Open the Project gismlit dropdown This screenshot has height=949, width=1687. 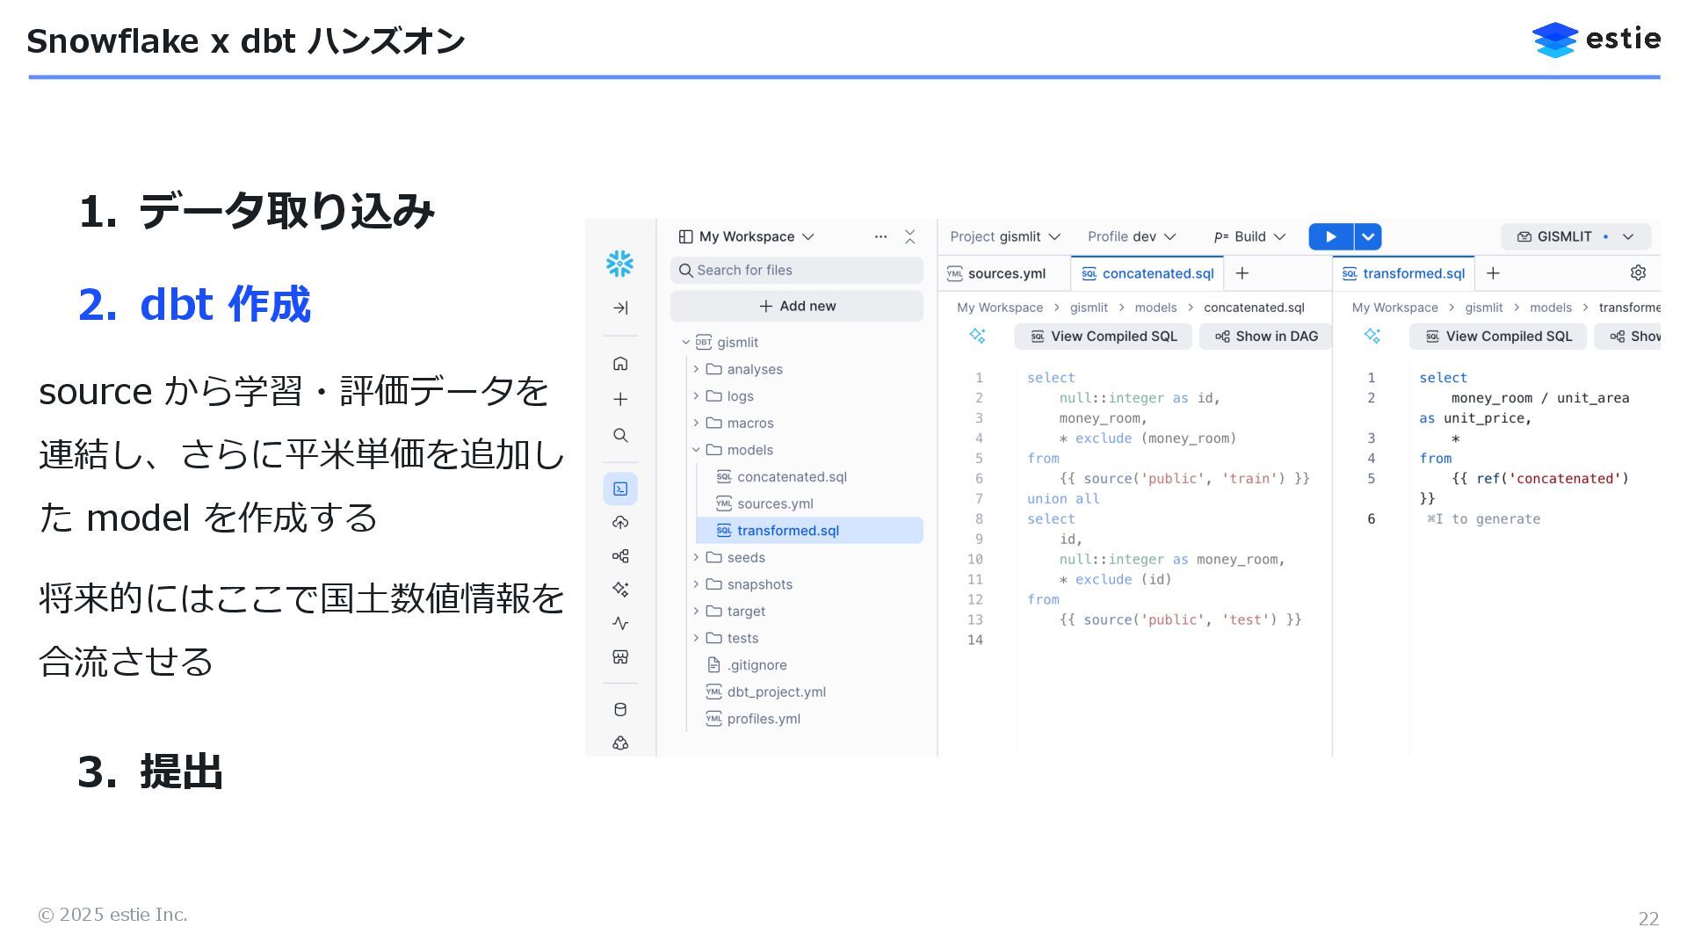[1005, 237]
